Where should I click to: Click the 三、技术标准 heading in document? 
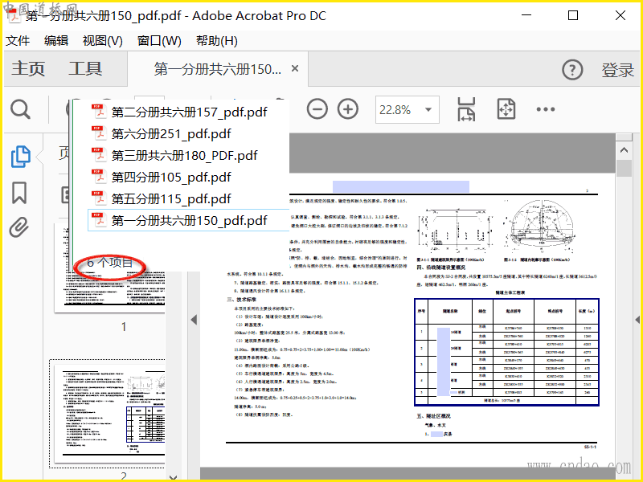click(x=240, y=300)
